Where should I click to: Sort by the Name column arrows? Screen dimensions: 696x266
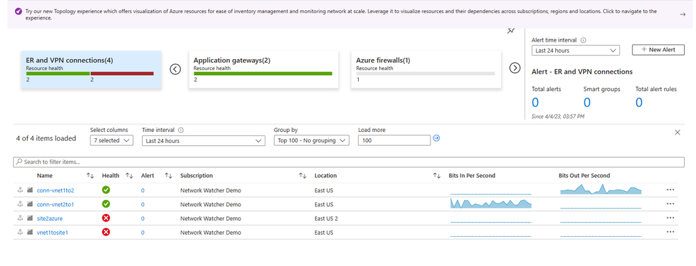(x=90, y=176)
